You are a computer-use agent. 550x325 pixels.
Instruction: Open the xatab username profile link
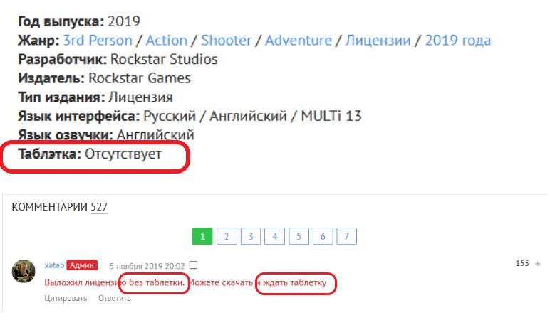[x=54, y=265]
